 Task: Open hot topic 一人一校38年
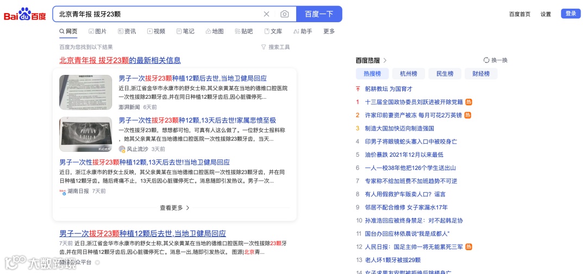pos(410,168)
